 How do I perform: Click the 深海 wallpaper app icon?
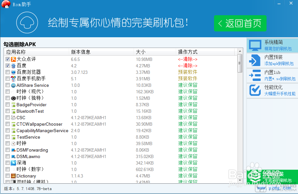[13, 163]
